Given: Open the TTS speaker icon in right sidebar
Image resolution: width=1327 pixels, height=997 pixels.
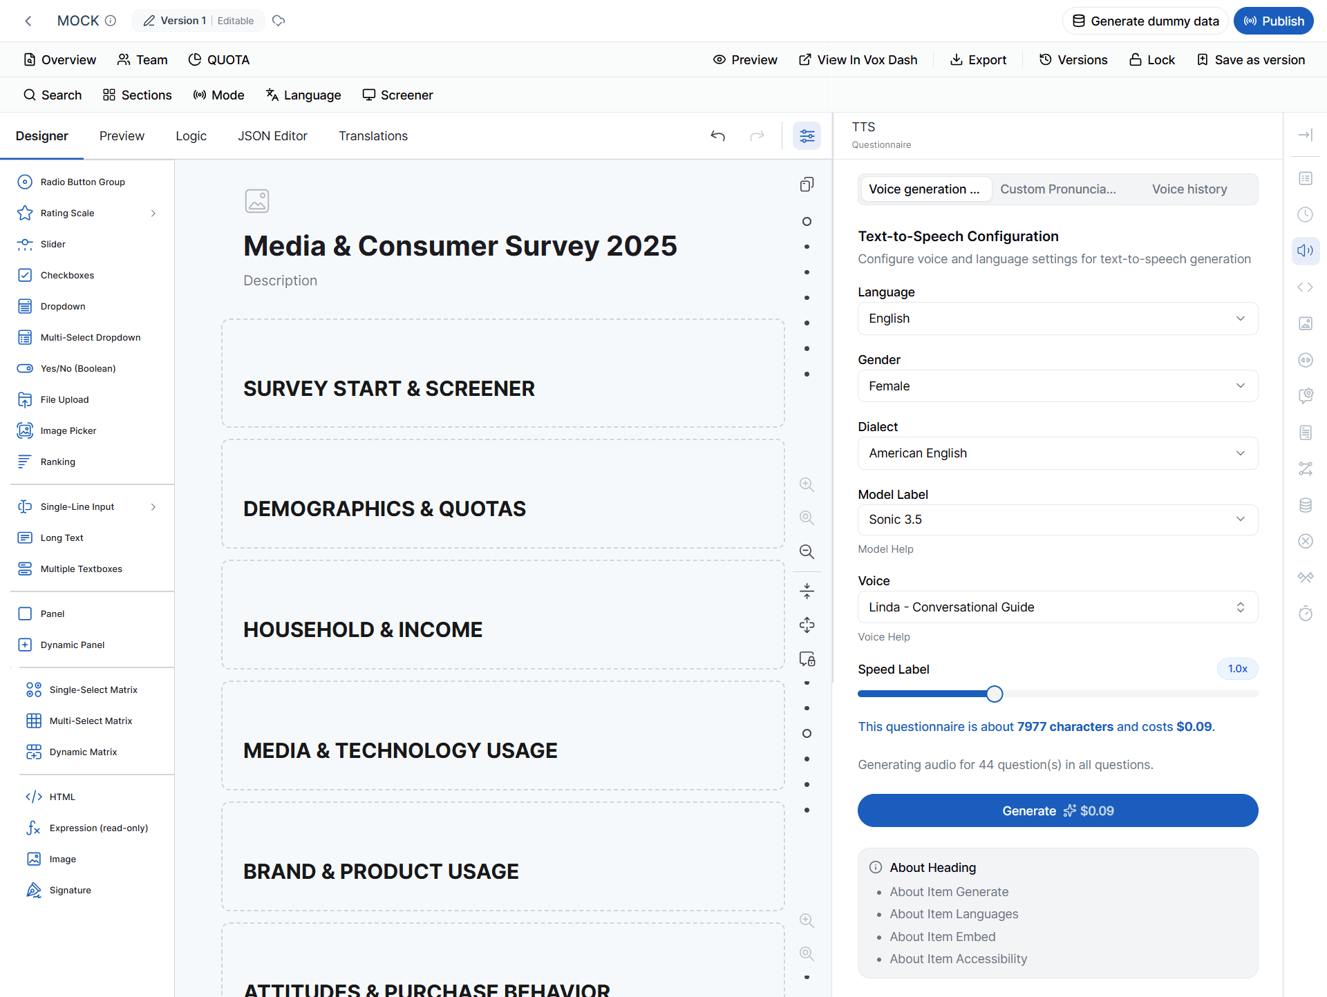Looking at the screenshot, I should click(x=1305, y=251).
